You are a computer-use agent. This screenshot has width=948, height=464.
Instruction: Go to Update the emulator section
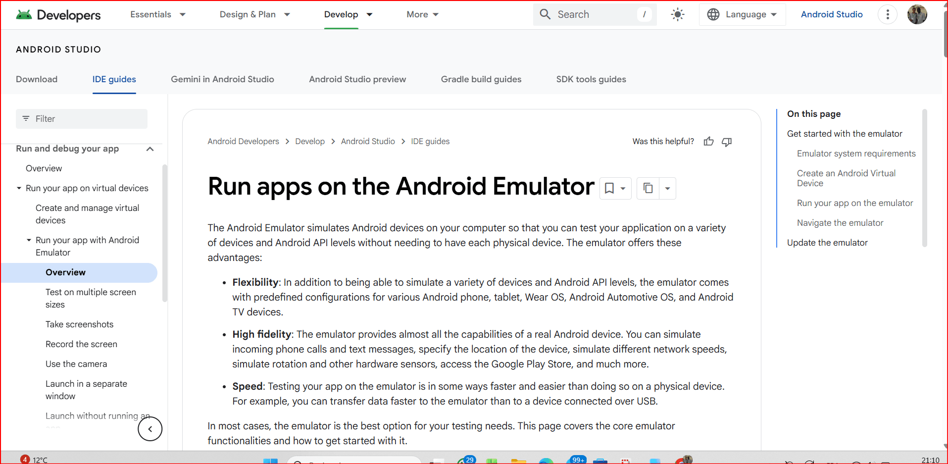827,243
